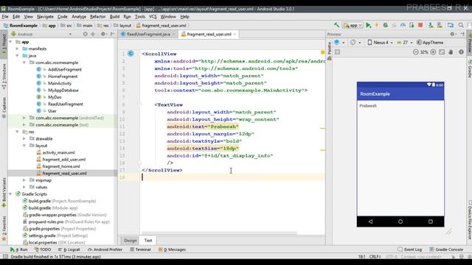This screenshot has height=265, width=472.
Task: Open the VCS menu
Action: coord(153,16)
